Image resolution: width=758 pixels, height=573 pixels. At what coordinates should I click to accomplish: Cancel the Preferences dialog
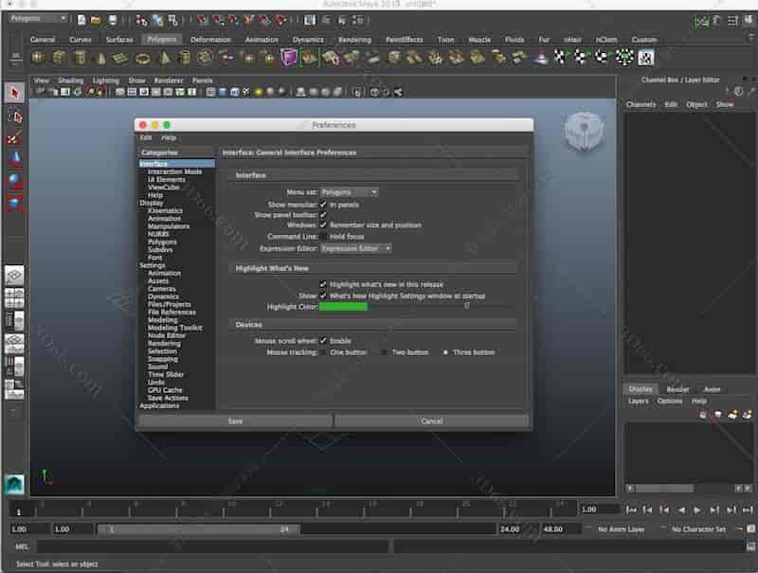pos(433,420)
